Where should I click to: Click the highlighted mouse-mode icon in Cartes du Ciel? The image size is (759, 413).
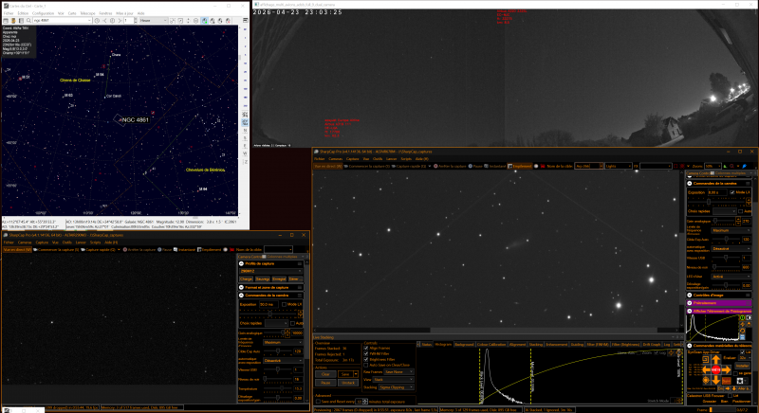coord(205,20)
